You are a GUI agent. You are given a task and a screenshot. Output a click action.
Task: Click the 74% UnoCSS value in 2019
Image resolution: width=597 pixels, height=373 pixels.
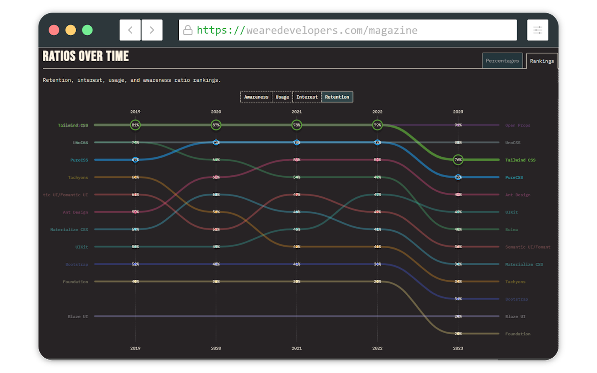(x=135, y=142)
